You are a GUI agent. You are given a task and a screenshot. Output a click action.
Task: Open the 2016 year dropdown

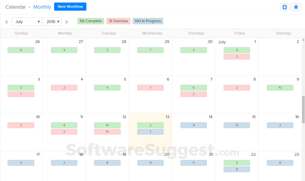pyautogui.click(x=52, y=22)
